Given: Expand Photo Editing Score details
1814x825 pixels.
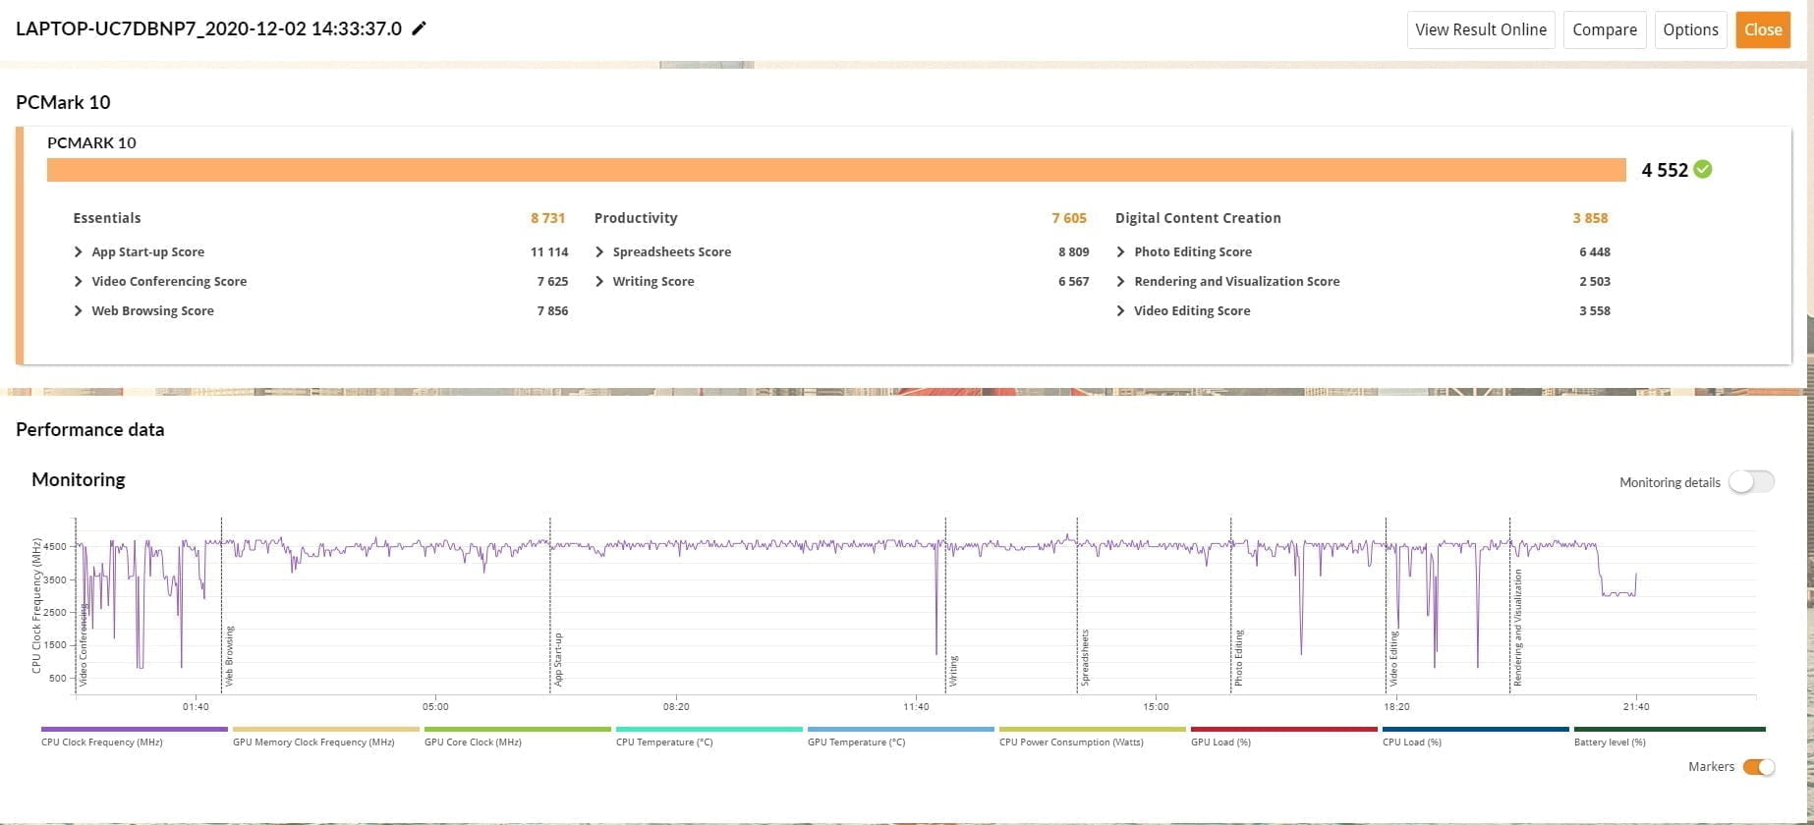Looking at the screenshot, I should 1121,252.
